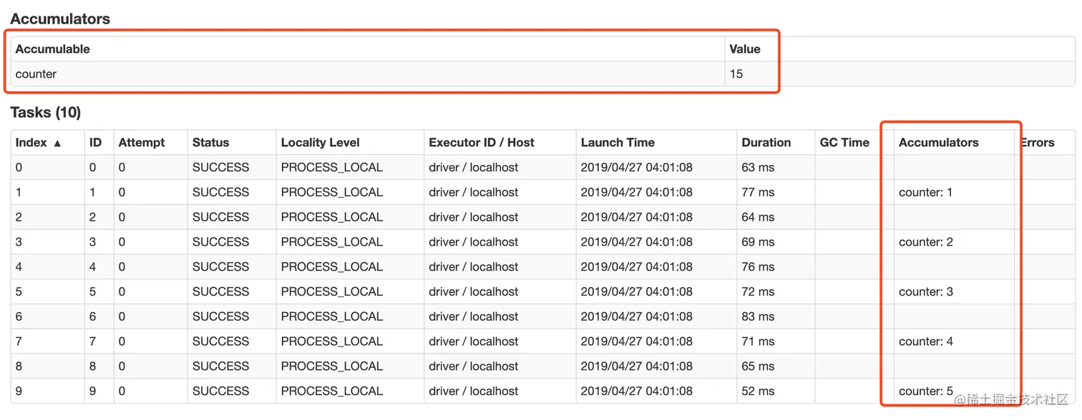Click the 'Tasks (10)' section heading
This screenshot has width=1082, height=420.
coord(46,112)
